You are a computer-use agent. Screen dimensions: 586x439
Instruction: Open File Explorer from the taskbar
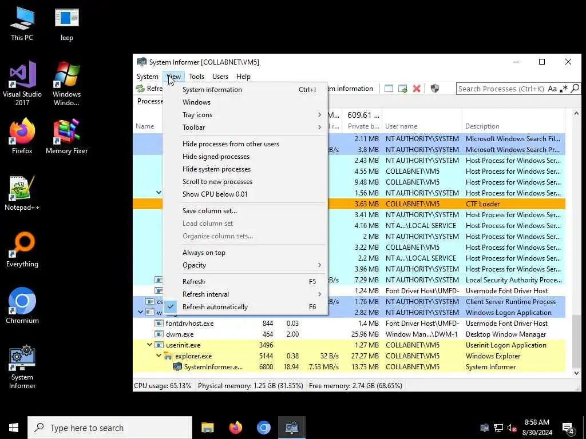coord(207,428)
